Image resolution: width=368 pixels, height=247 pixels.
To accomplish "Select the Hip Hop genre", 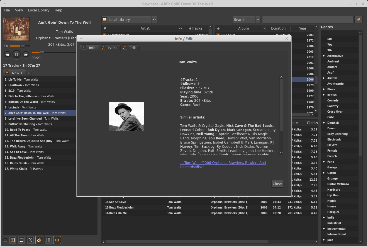I will pyautogui.click(x=333, y=195).
